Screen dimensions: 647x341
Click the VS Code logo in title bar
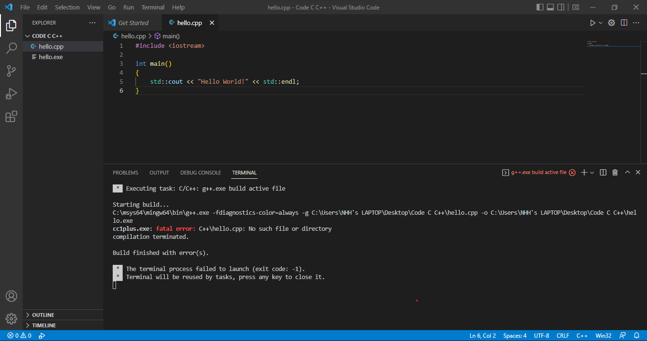pos(8,7)
